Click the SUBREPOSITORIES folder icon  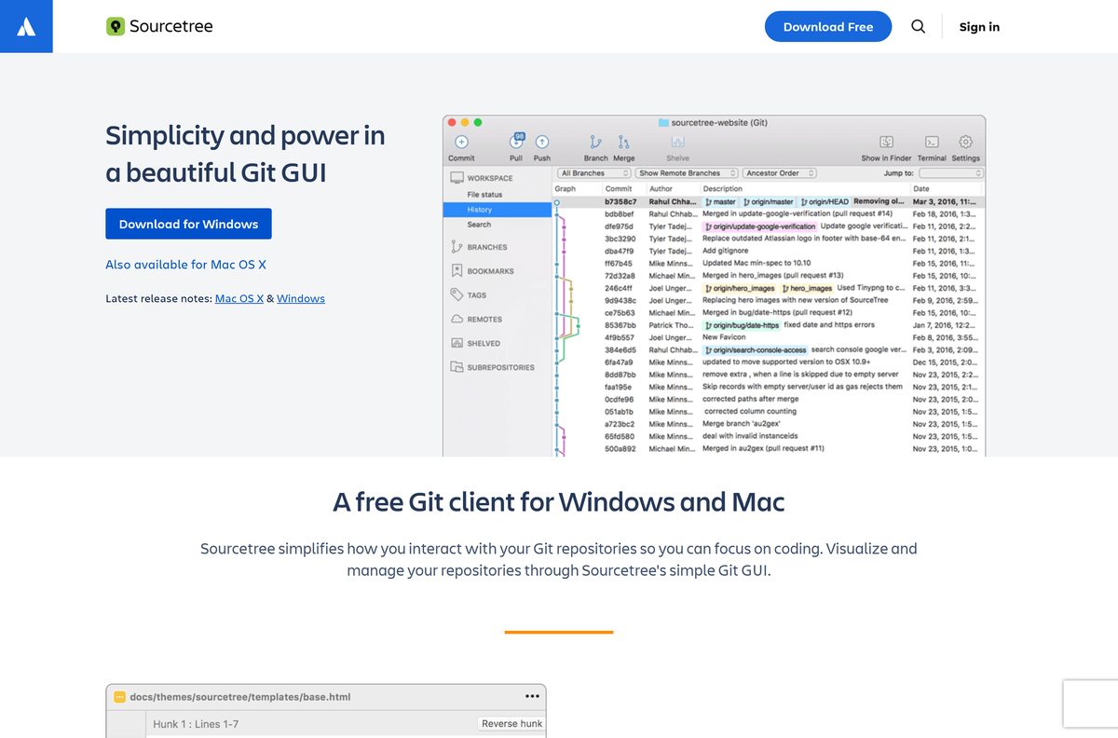click(x=457, y=367)
